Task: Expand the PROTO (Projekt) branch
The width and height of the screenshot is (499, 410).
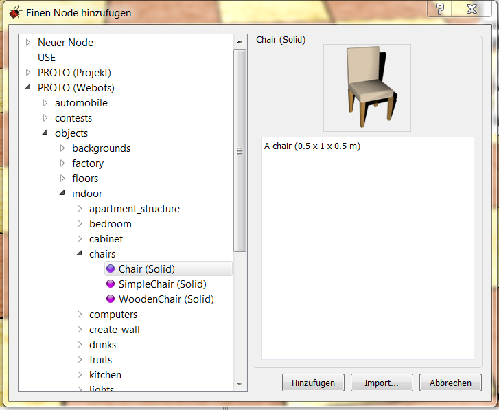Action: click(x=28, y=73)
